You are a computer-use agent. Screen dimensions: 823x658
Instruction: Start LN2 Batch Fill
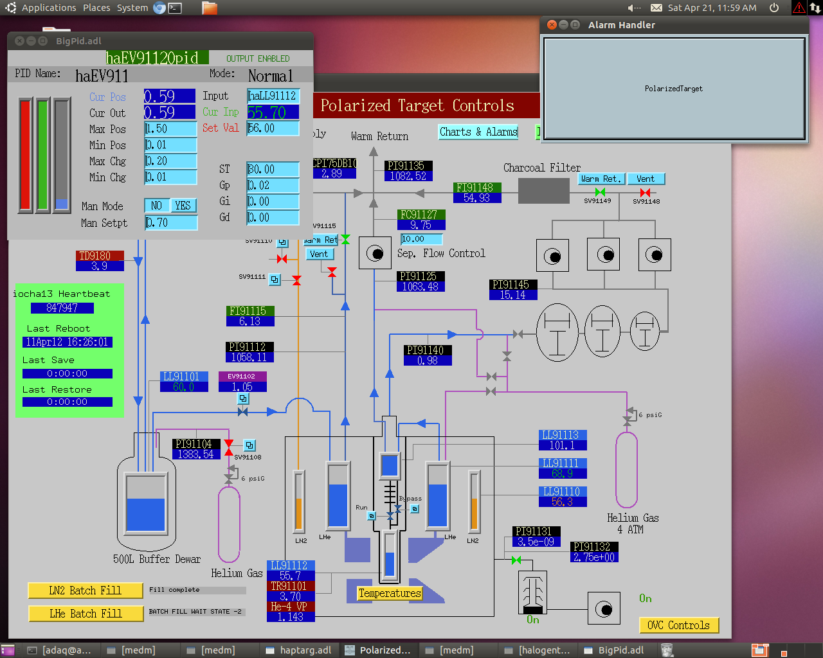tap(86, 591)
